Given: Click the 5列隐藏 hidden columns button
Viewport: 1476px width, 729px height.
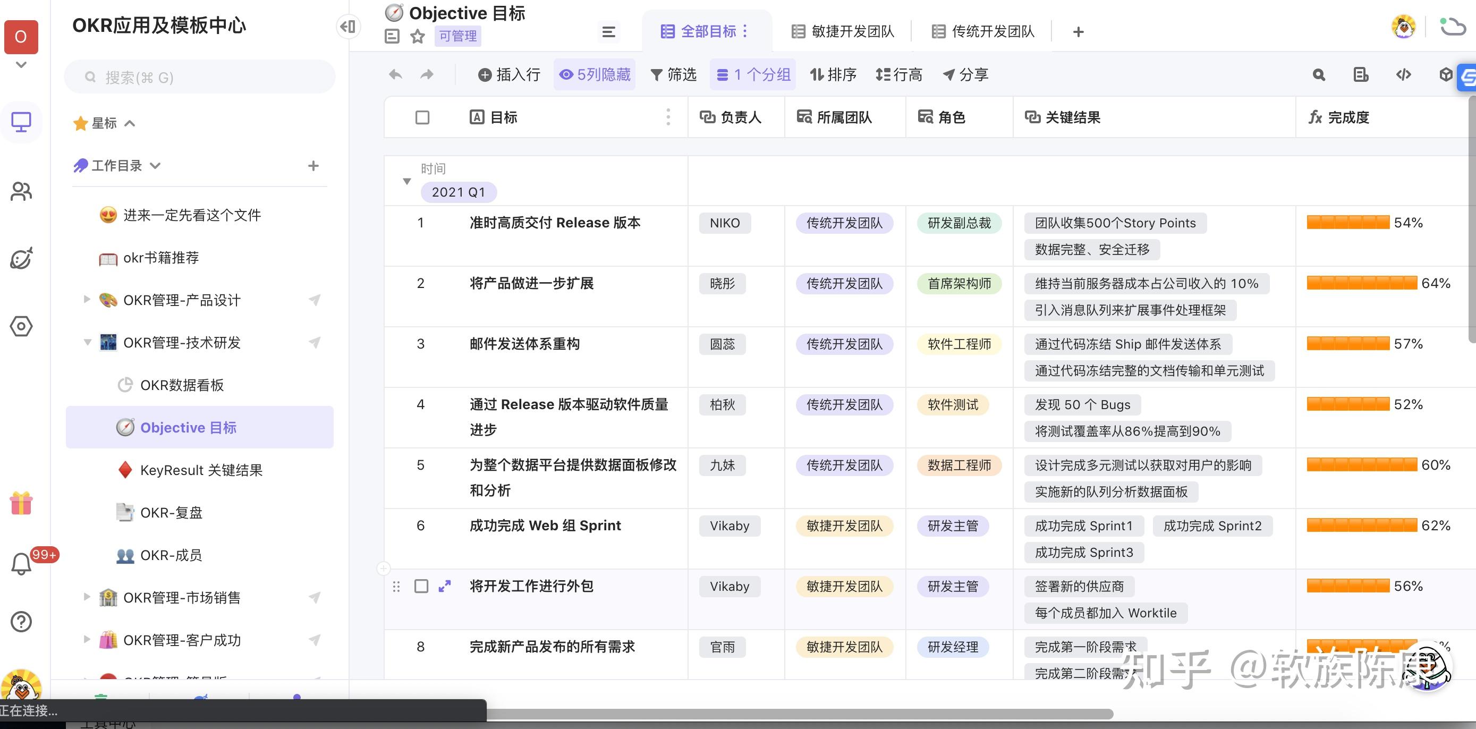Looking at the screenshot, I should tap(594, 74).
